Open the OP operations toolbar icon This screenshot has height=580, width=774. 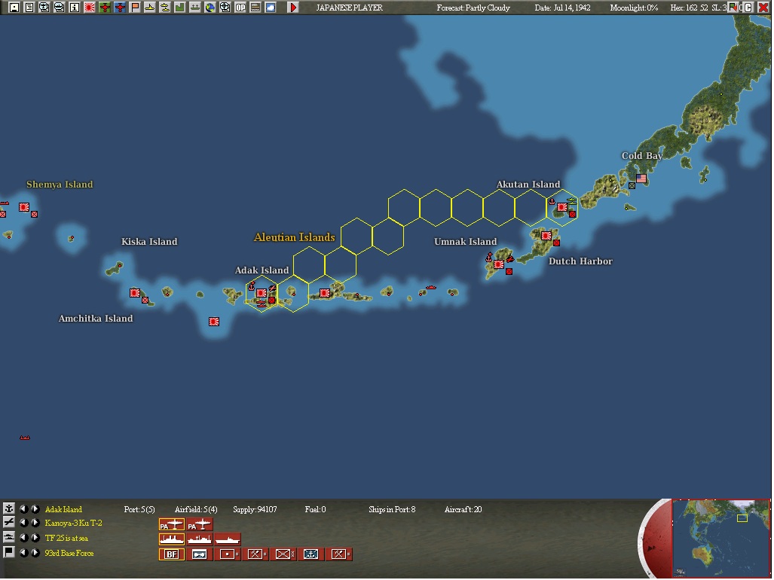point(240,8)
